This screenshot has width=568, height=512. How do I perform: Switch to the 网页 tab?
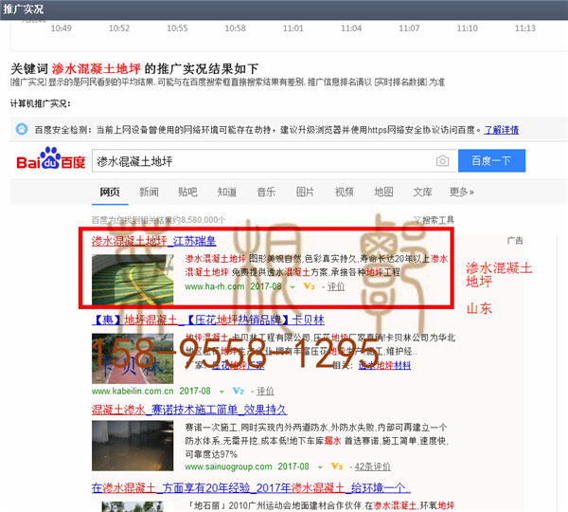pyautogui.click(x=110, y=192)
